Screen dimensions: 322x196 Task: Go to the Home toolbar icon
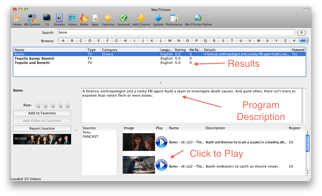tap(17, 20)
